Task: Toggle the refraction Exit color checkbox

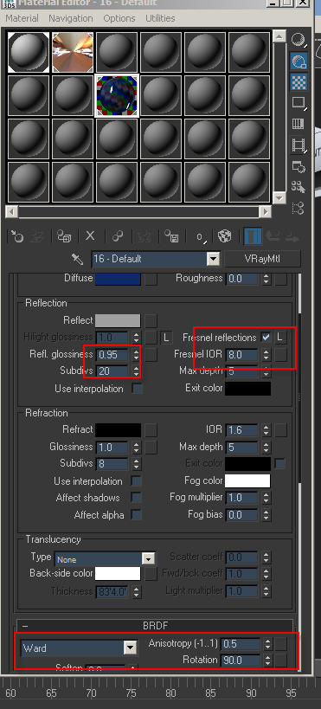Action: [x=279, y=463]
